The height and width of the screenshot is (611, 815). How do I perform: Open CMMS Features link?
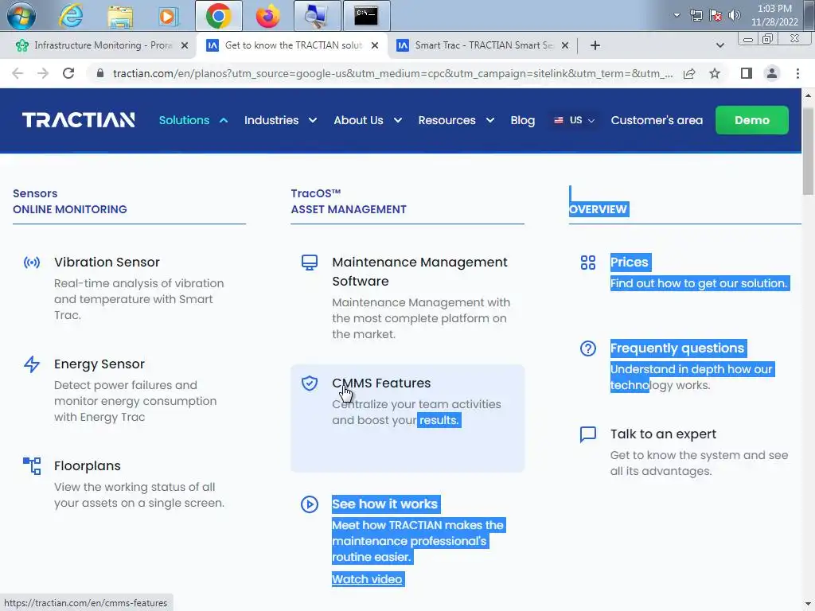(381, 383)
